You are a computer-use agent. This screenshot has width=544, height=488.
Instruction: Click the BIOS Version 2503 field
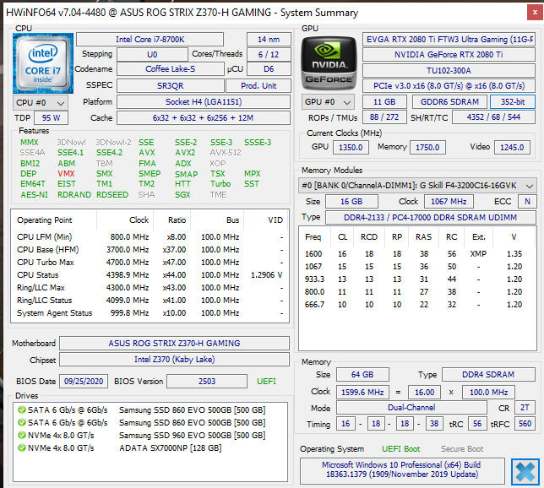tap(207, 381)
